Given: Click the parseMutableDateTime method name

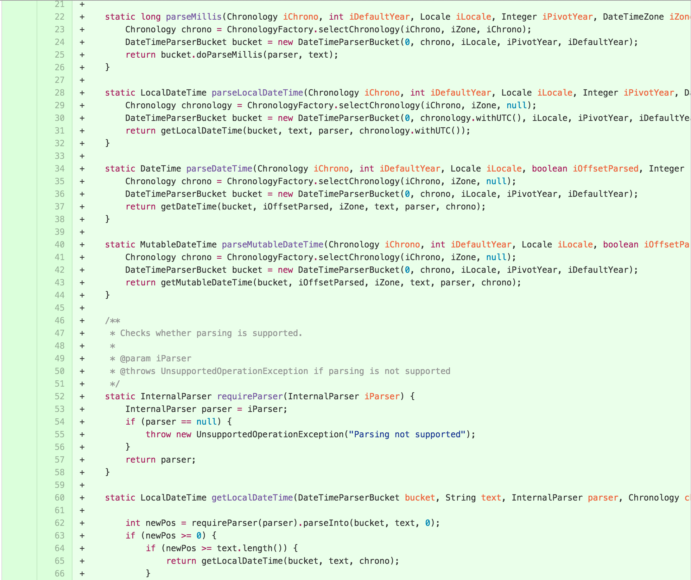Looking at the screenshot, I should (x=273, y=245).
